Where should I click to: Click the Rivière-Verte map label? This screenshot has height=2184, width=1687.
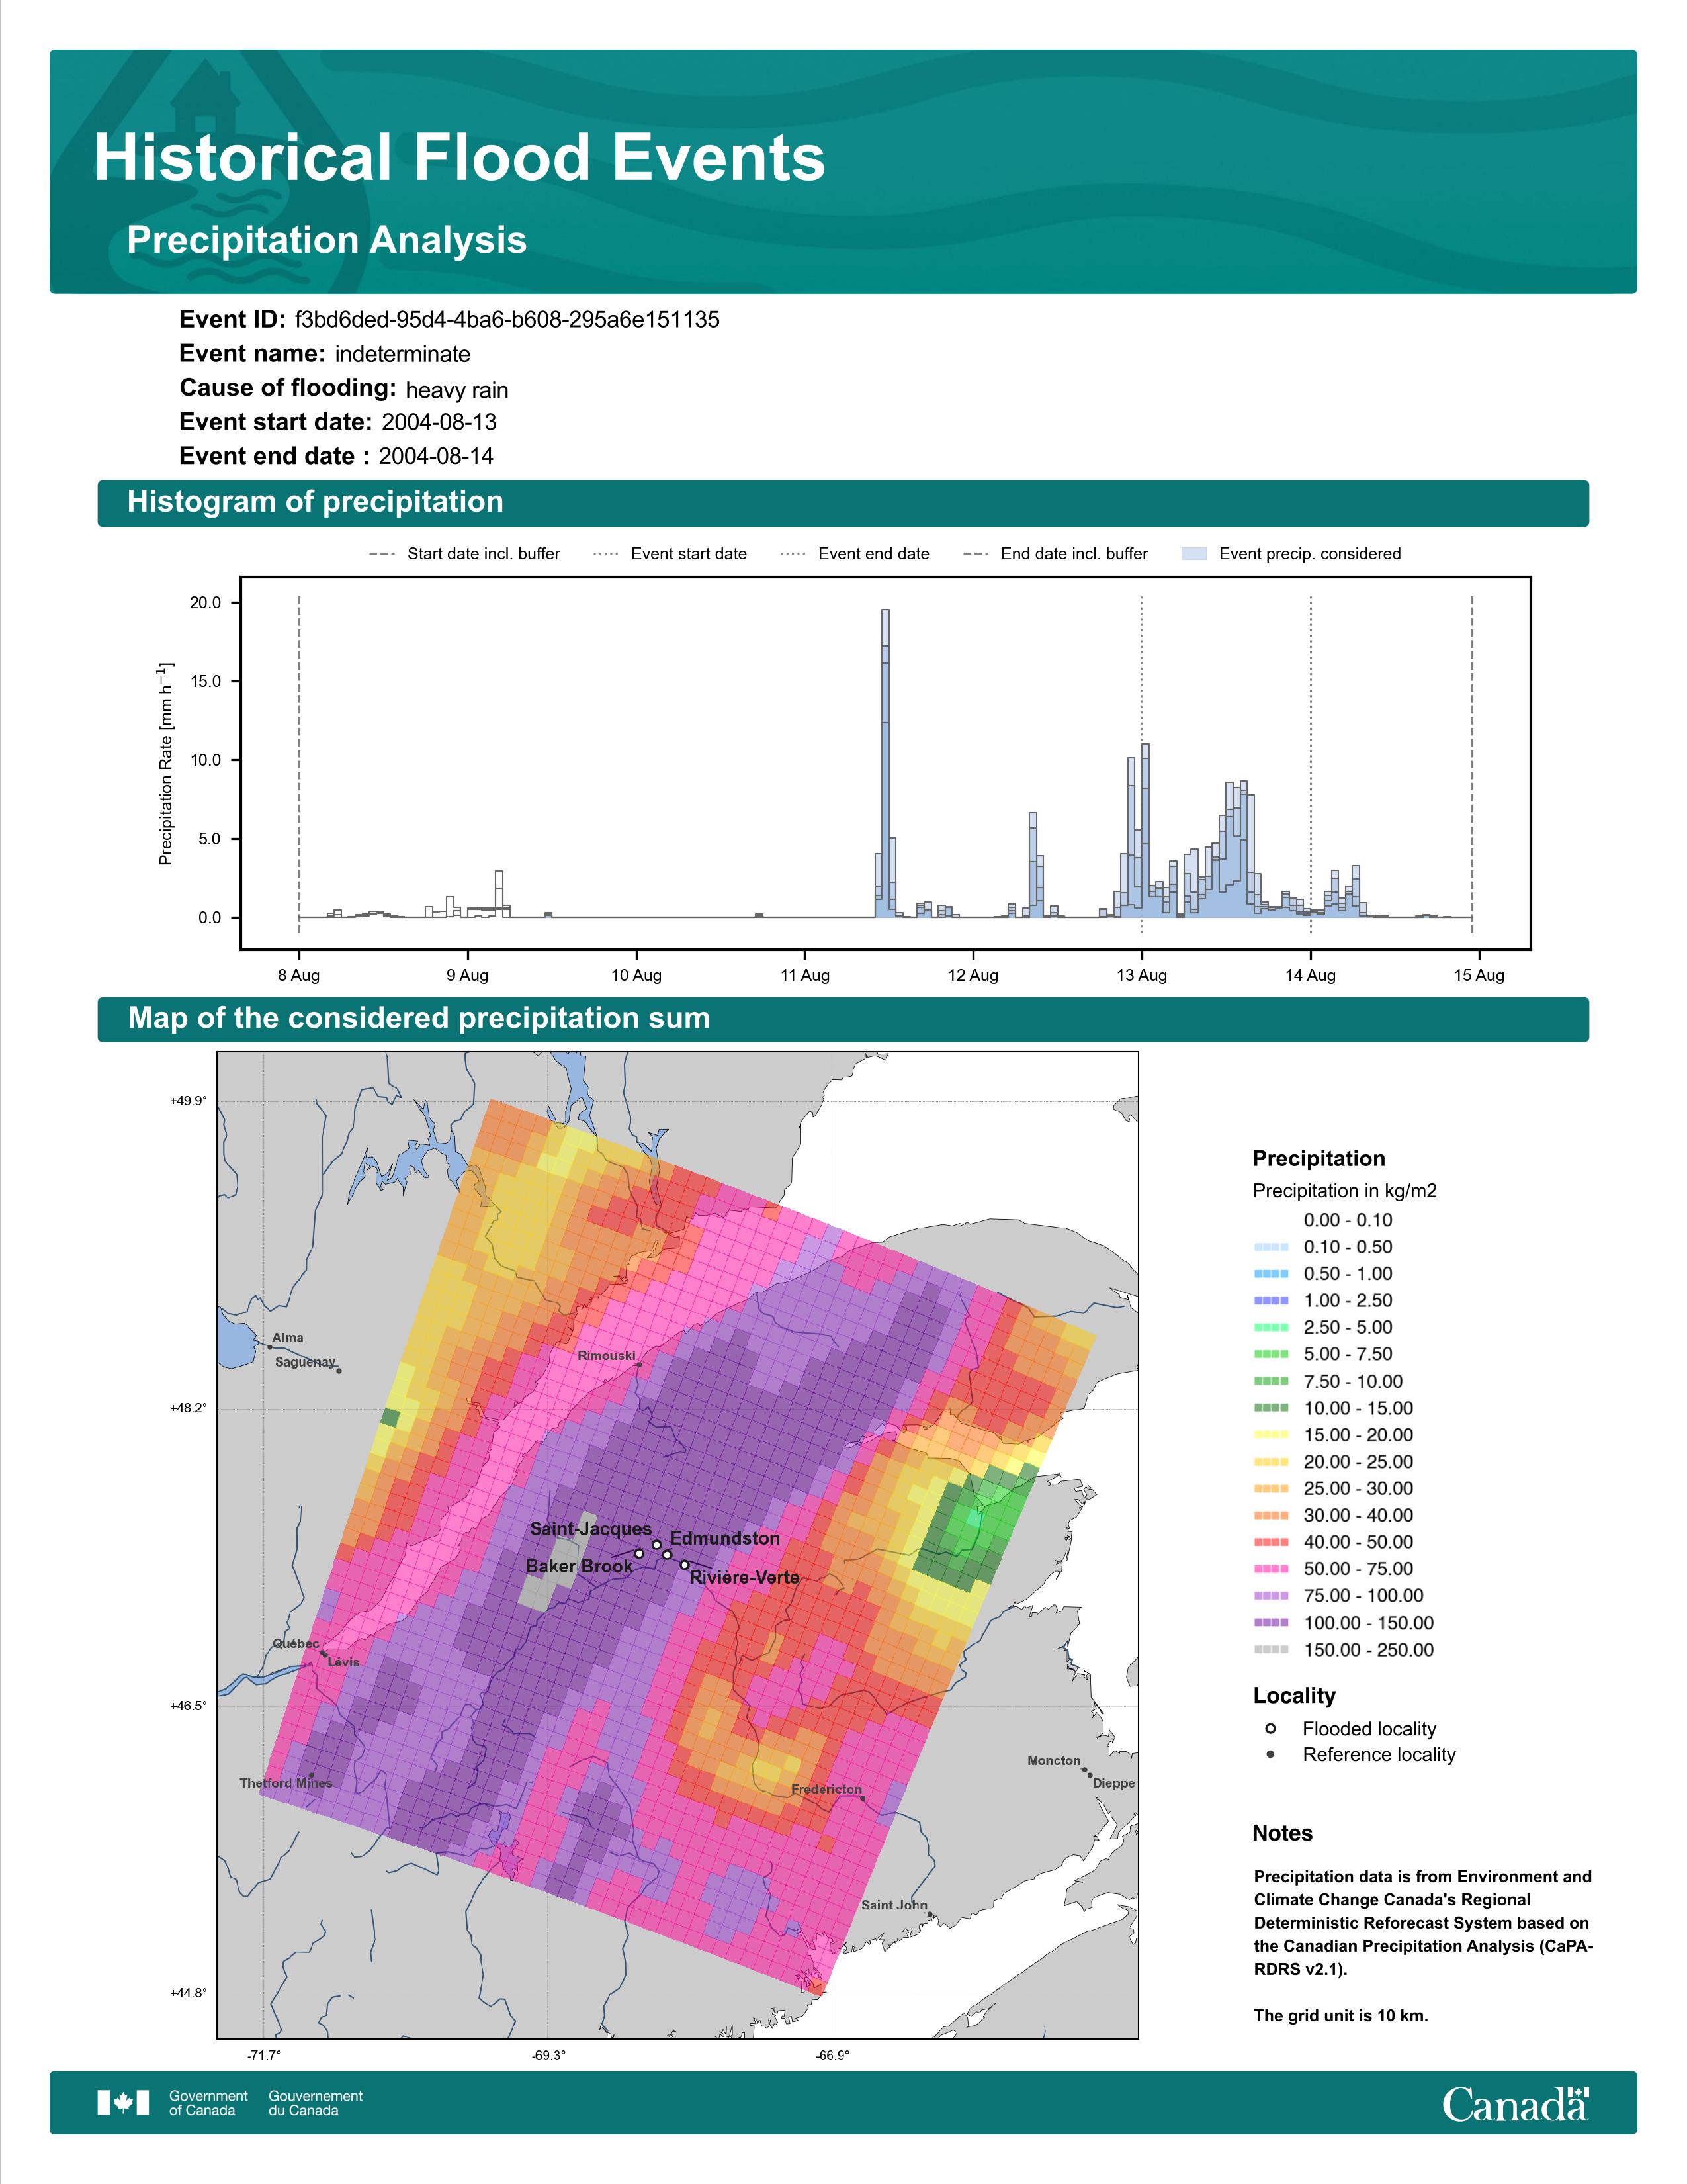click(744, 1577)
